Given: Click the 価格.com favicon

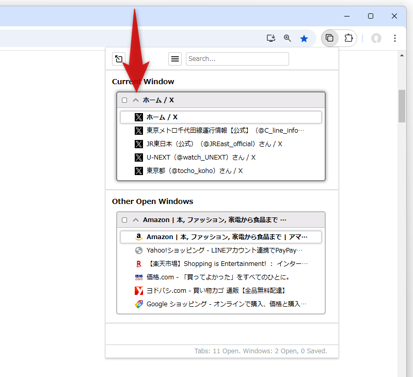Looking at the screenshot, I should (139, 277).
